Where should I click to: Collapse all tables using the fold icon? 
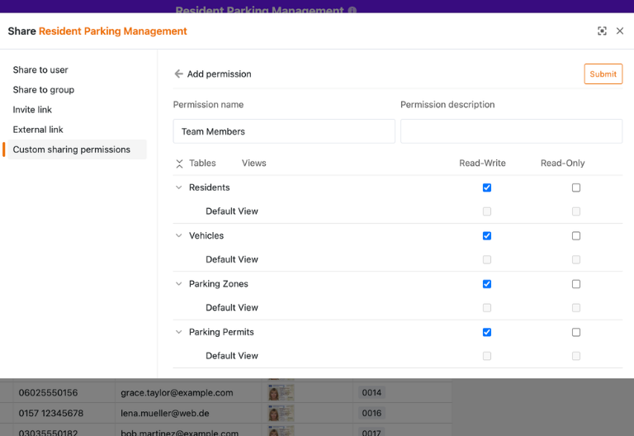(179, 163)
